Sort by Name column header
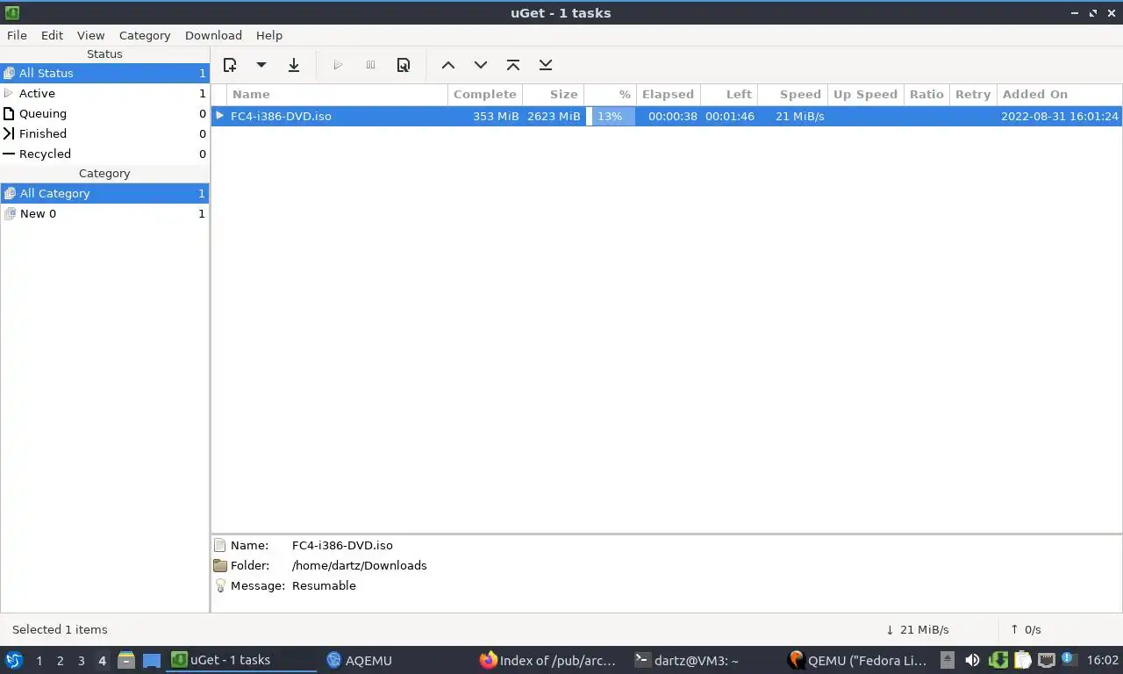The width and height of the screenshot is (1123, 674). pos(338,94)
